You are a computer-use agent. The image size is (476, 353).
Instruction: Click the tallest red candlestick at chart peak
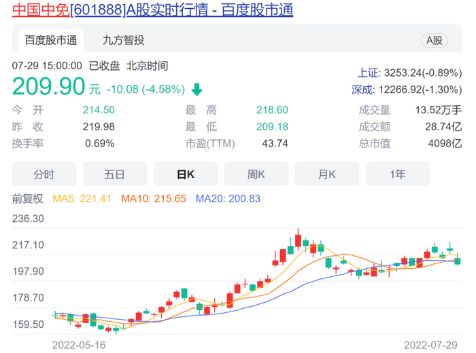point(298,240)
